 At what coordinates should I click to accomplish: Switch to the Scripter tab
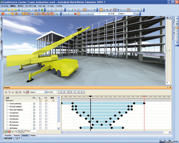click(33, 136)
